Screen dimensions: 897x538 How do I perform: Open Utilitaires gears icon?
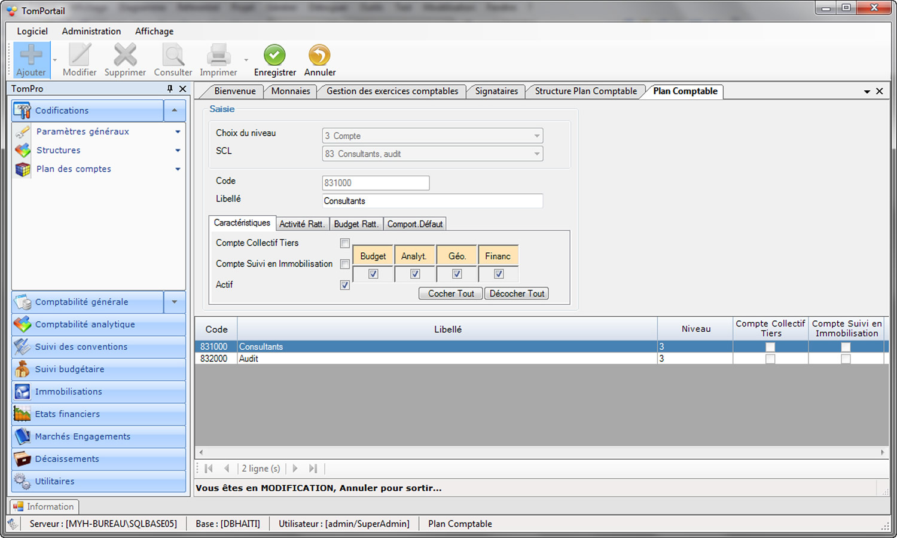(x=23, y=481)
